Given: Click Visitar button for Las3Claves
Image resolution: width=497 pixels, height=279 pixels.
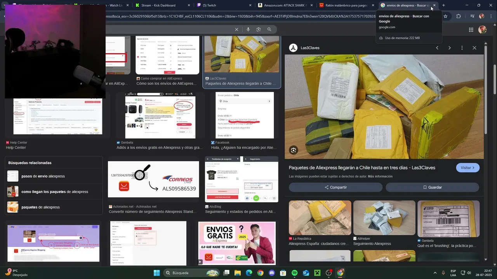Looking at the screenshot, I should [467, 168].
